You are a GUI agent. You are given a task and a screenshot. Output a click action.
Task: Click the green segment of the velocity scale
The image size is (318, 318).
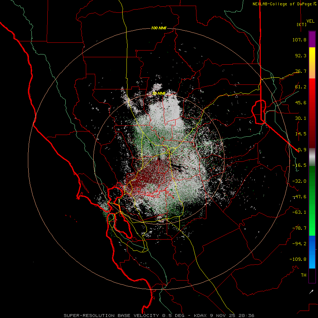[x=312, y=201]
